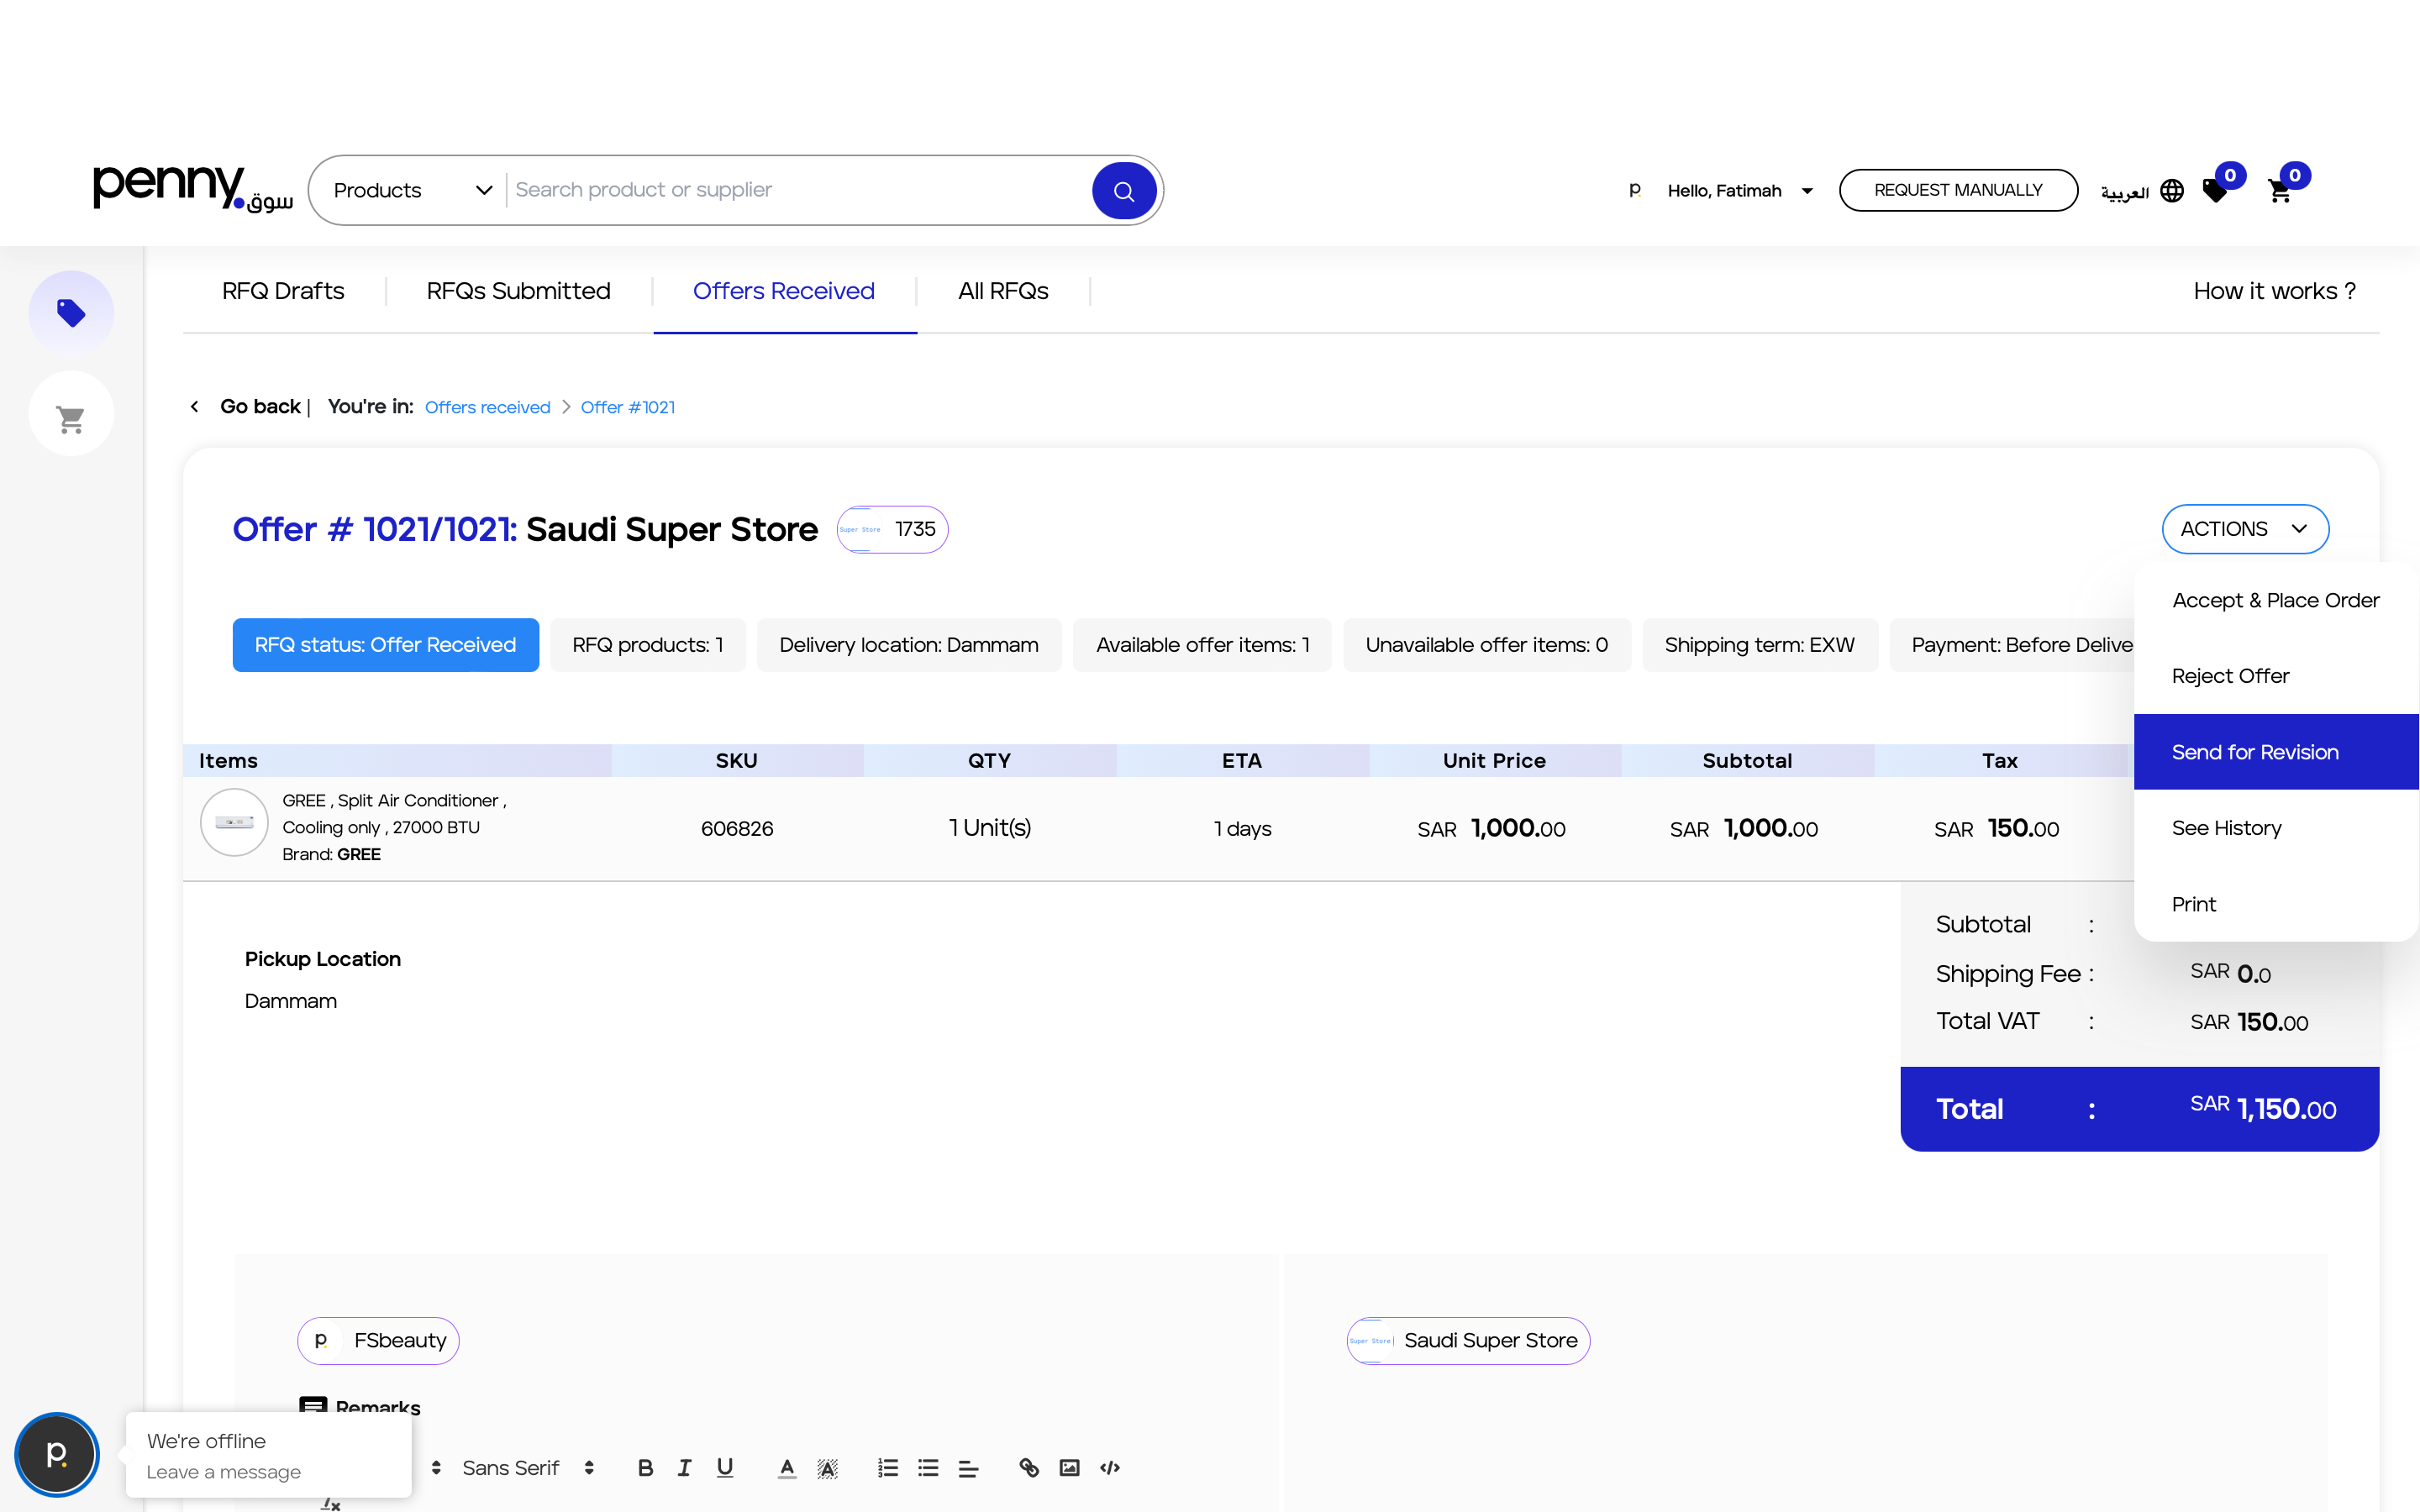Screen dimensions: 2420x1512
Task: Click the blue search magnifier button
Action: [x=1123, y=190]
